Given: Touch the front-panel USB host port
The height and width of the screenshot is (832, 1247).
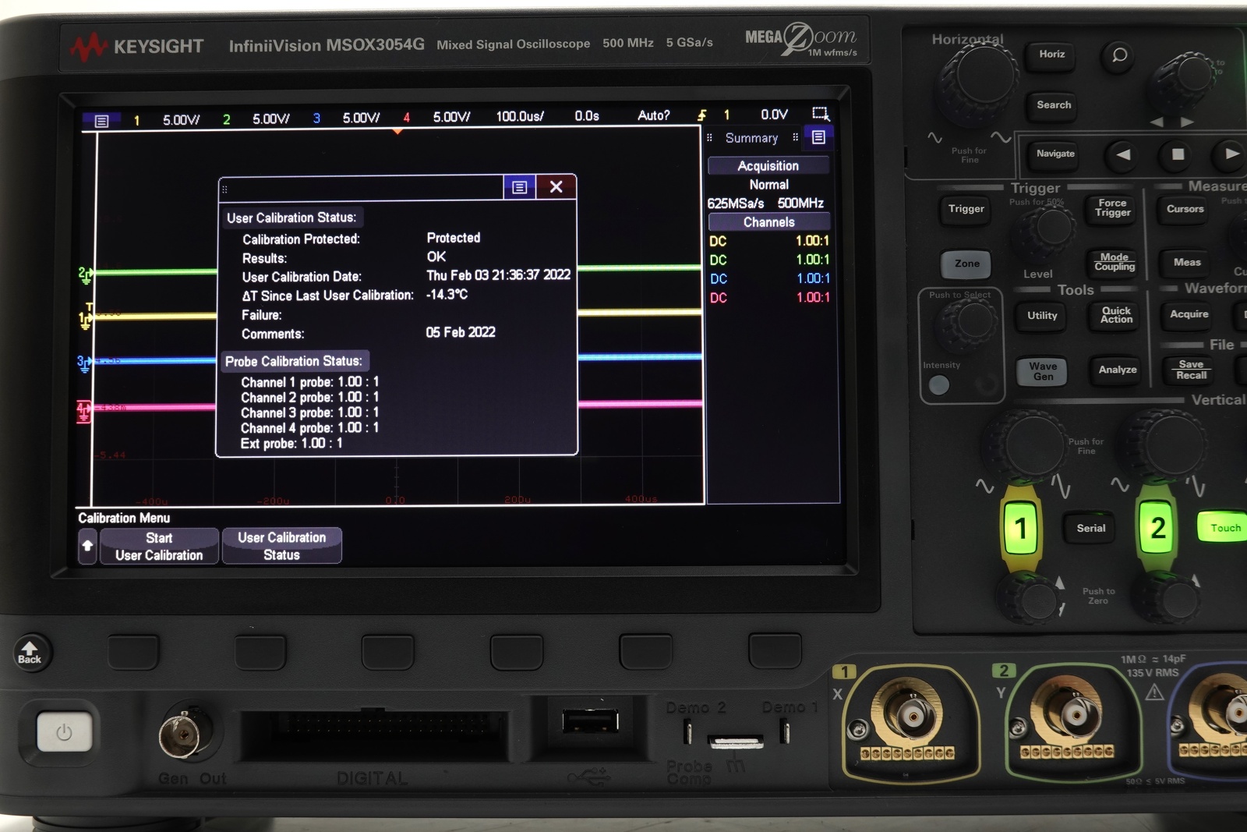Looking at the screenshot, I should coord(590,720).
